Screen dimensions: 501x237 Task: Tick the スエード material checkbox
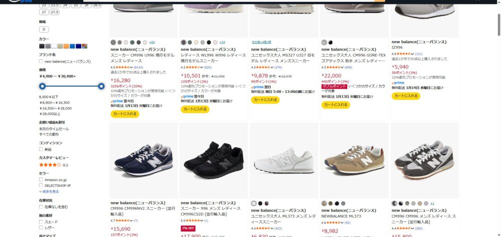(41, 221)
